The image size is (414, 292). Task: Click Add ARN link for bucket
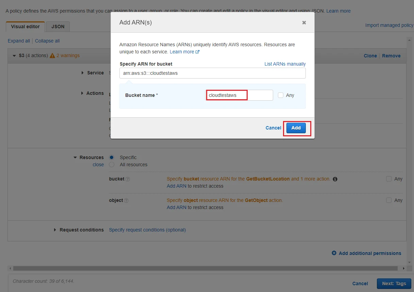click(177, 186)
